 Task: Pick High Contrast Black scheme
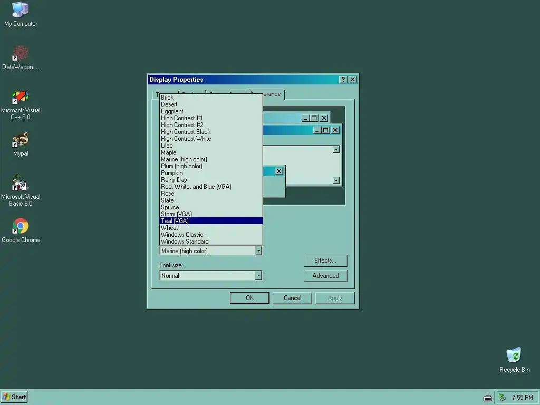tap(211, 132)
